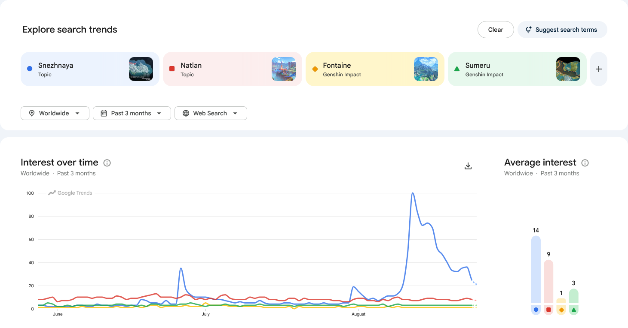The height and width of the screenshot is (328, 628).
Task: Click the Google Trends watermark logo
Action: tap(70, 193)
